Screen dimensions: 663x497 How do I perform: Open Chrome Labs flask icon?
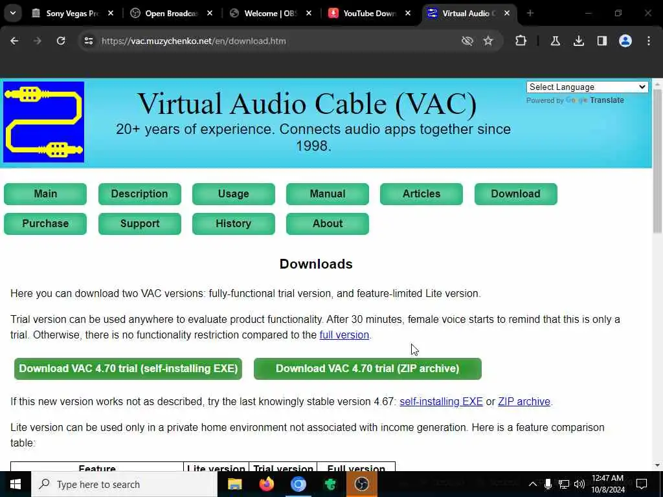555,41
